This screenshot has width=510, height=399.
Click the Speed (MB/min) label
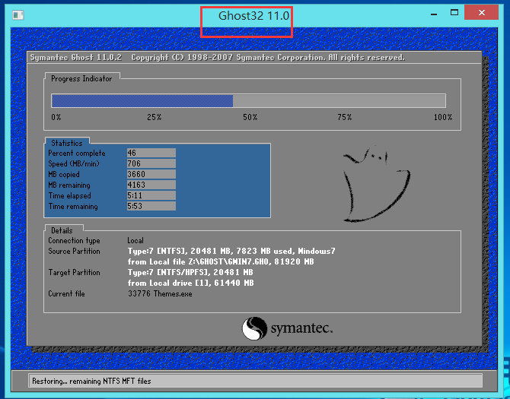tap(74, 163)
